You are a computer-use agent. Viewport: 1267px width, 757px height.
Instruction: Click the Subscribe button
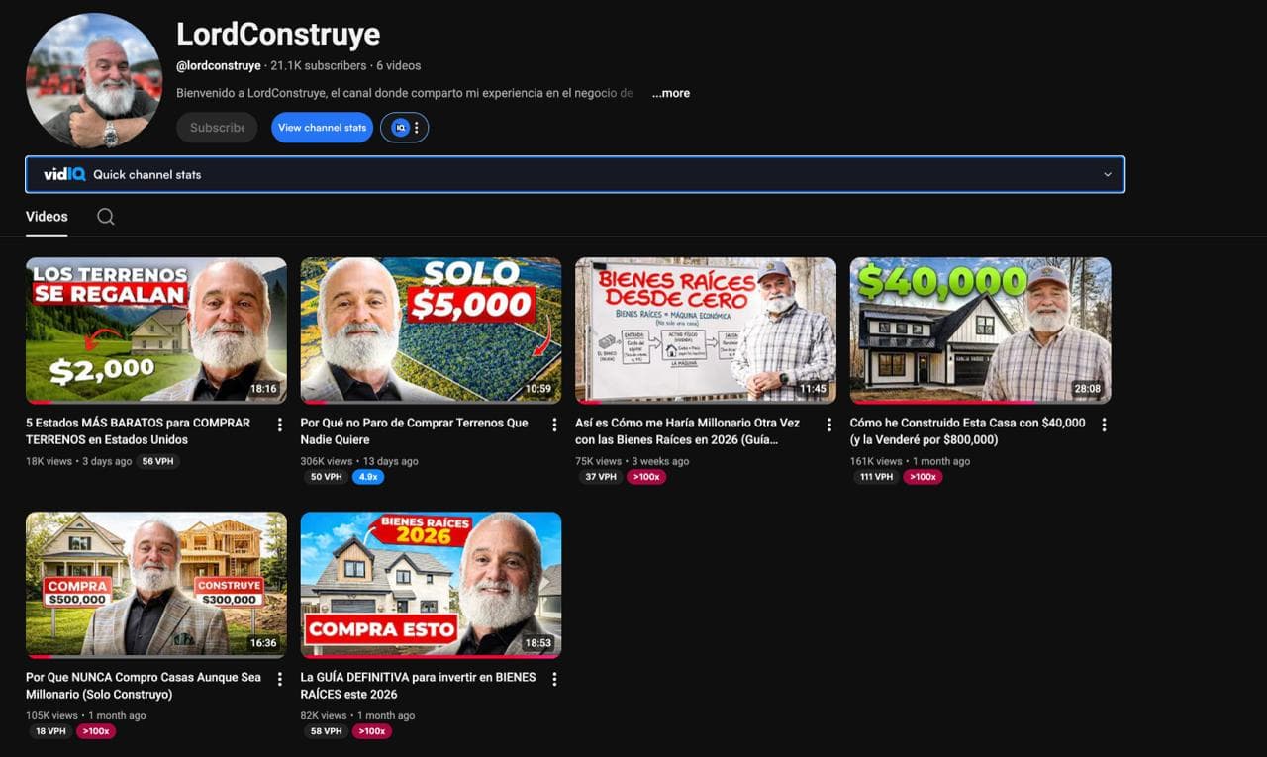217,128
